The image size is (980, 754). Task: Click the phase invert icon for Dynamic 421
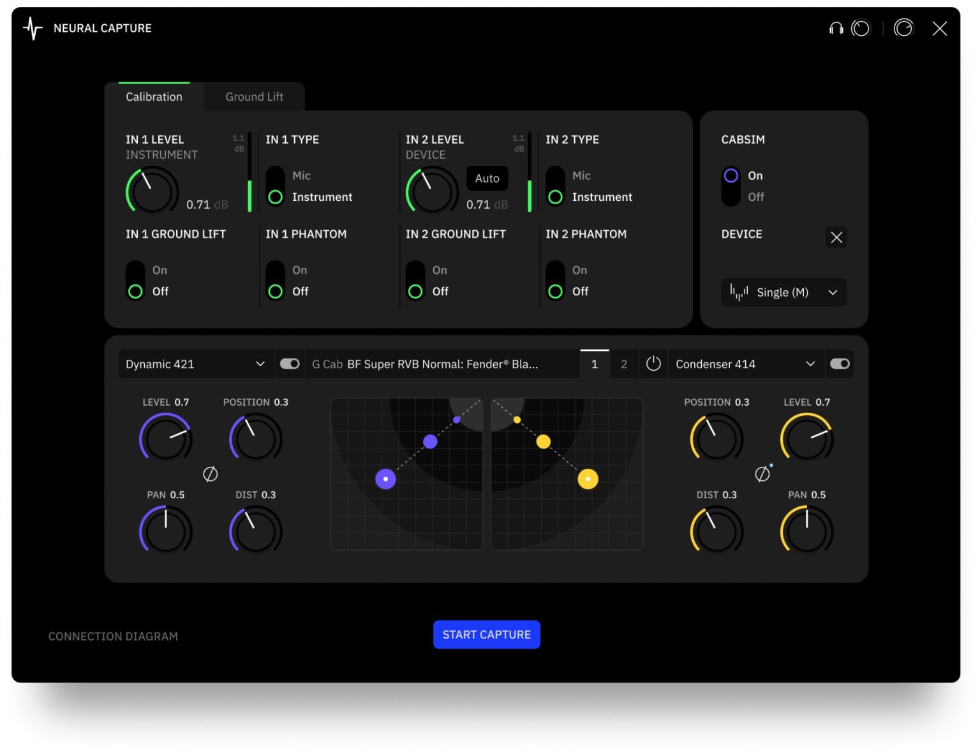pos(210,474)
